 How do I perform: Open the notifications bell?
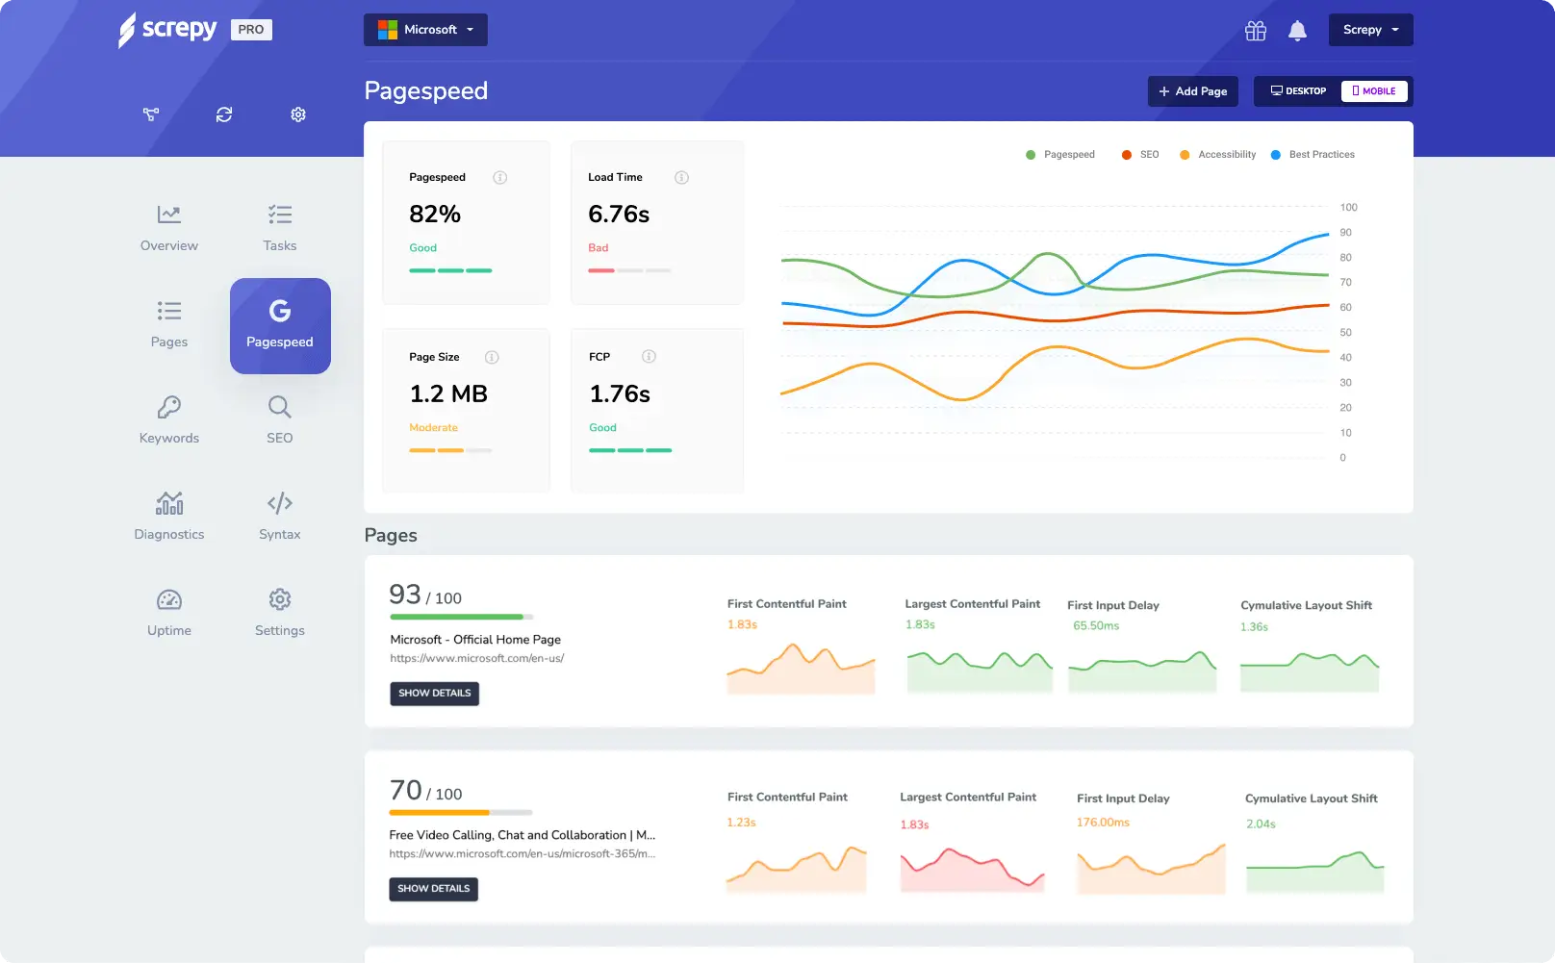(1297, 31)
